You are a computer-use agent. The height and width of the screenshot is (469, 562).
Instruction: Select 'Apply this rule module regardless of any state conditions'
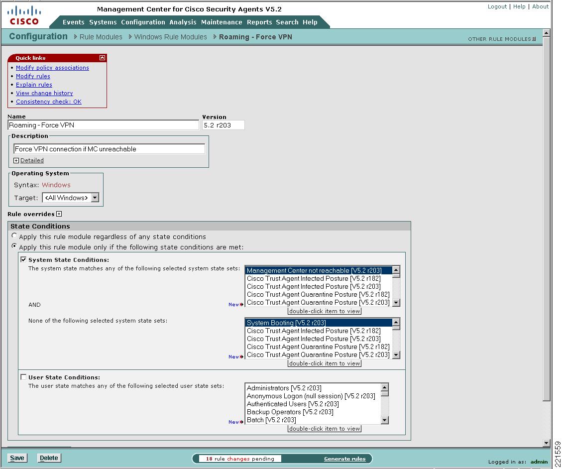[x=14, y=235]
